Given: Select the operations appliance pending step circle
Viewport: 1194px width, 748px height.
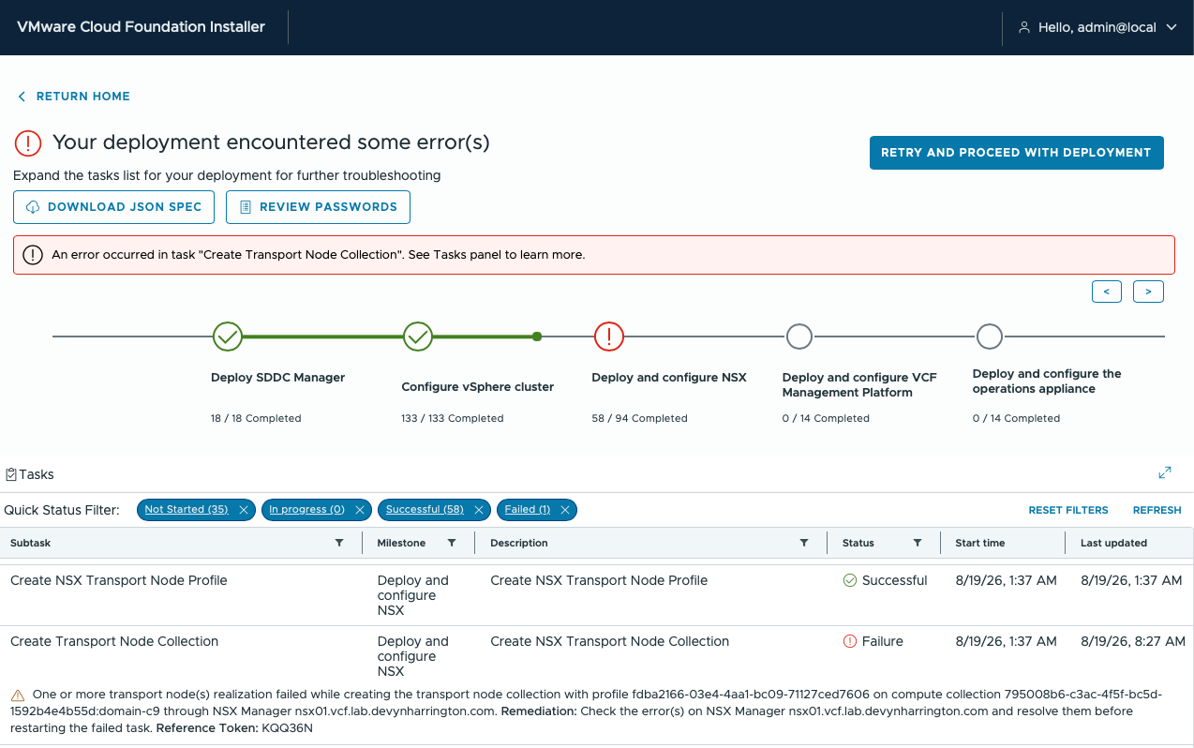Looking at the screenshot, I should point(990,336).
